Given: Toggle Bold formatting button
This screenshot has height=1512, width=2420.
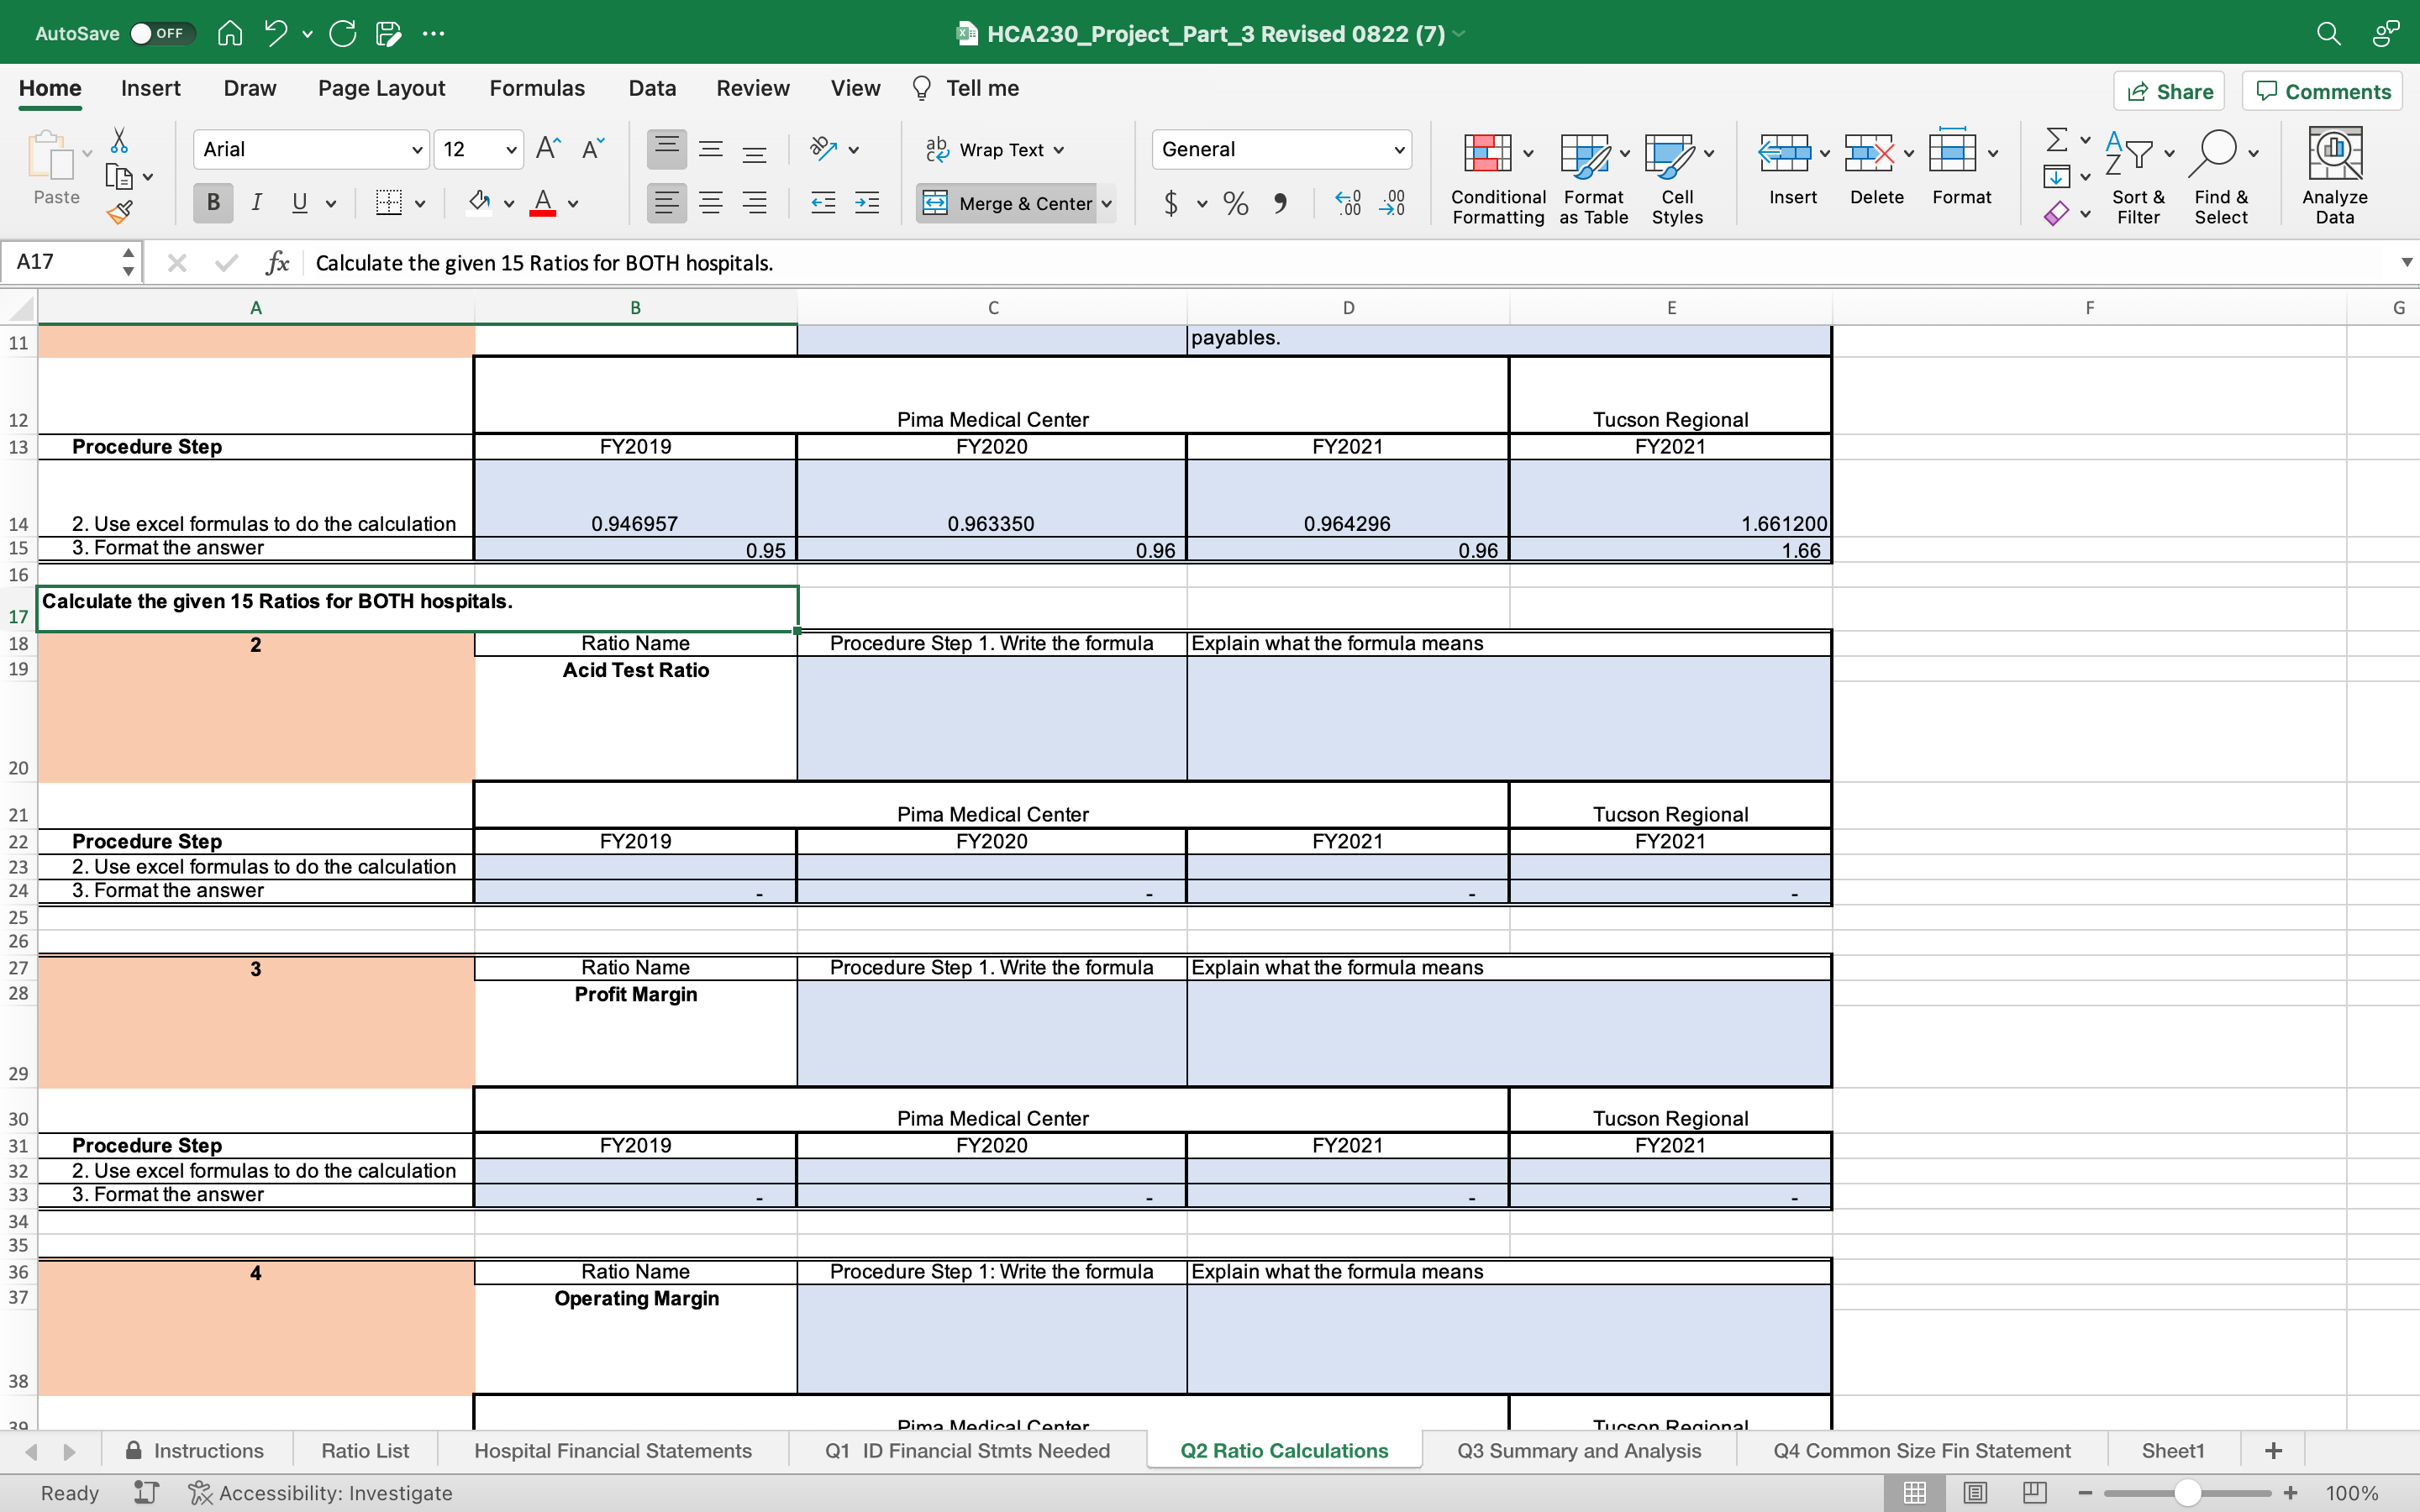Looking at the screenshot, I should [213, 203].
